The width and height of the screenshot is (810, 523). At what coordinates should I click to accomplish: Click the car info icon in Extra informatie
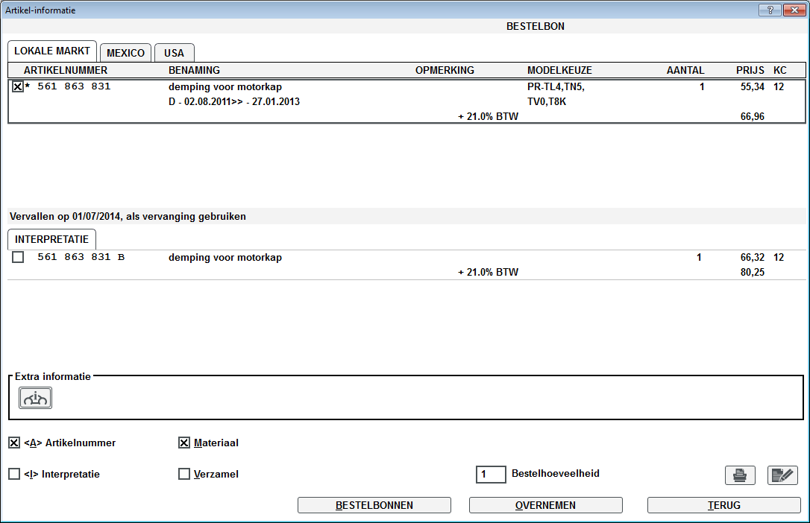coord(35,399)
